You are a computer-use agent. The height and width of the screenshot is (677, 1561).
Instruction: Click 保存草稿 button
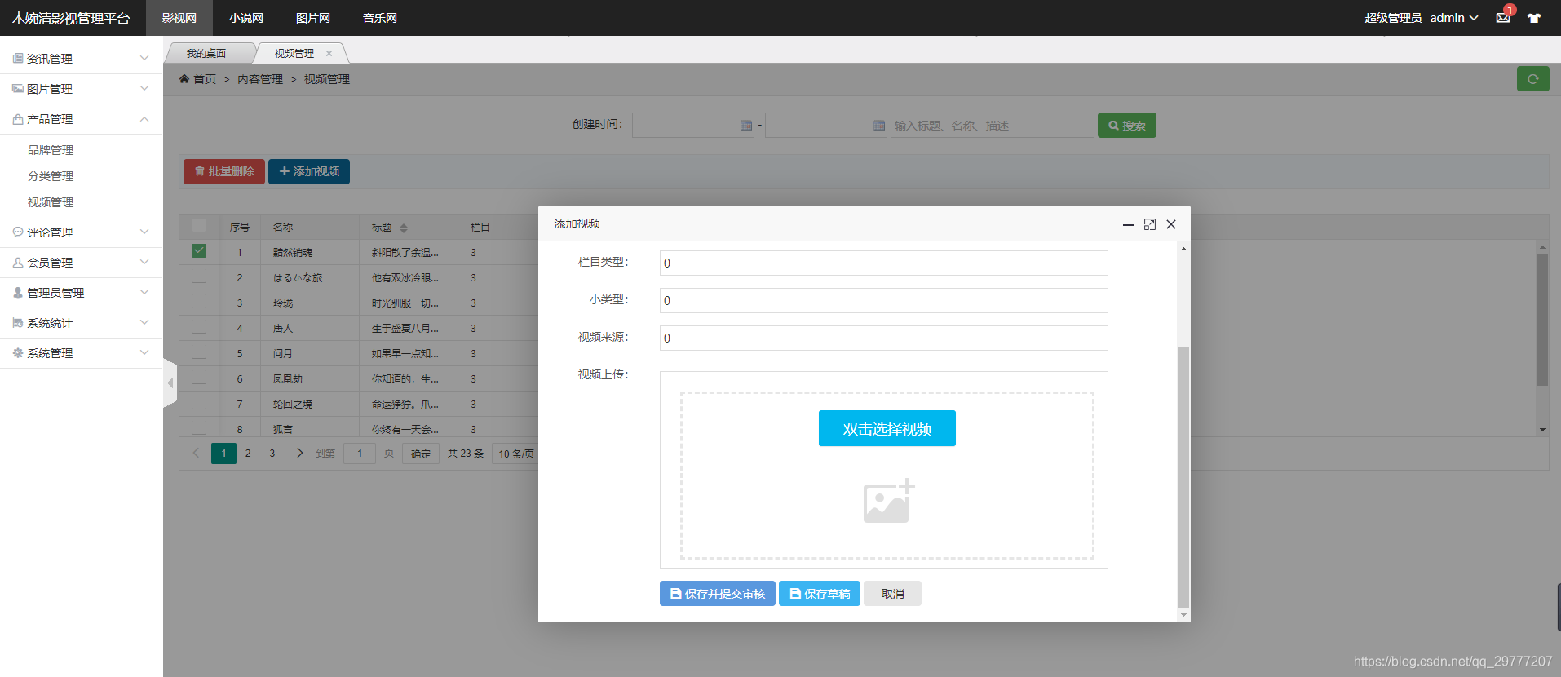[820, 594]
